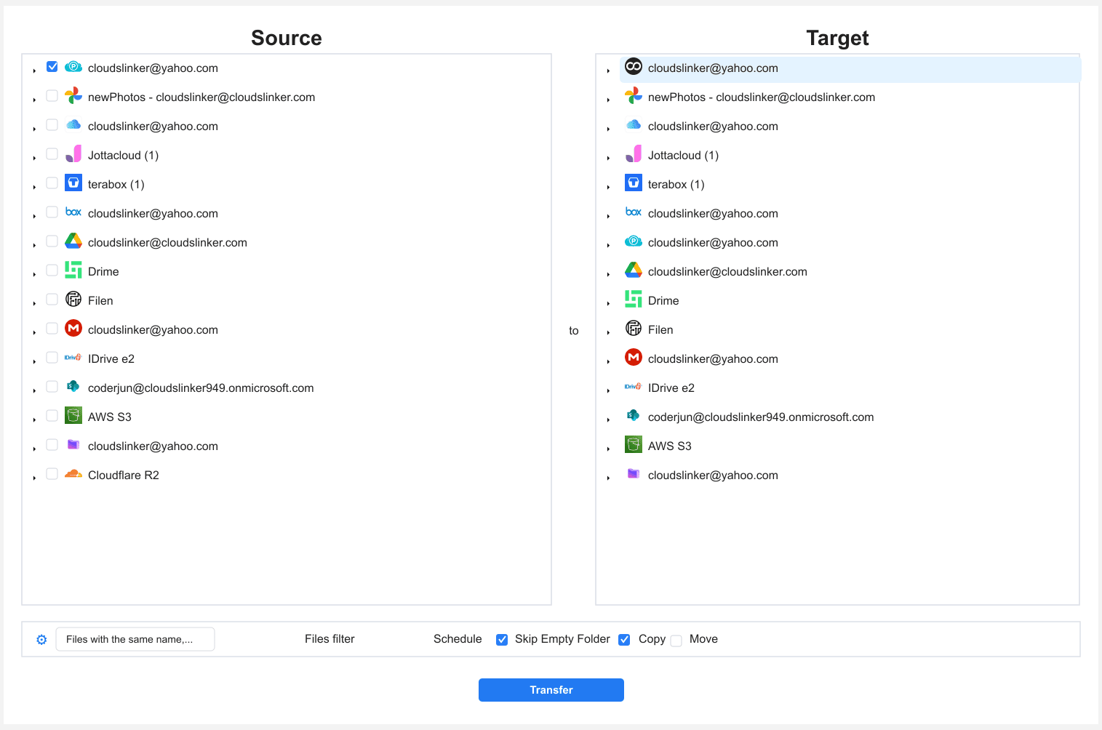1102x730 pixels.
Task: Toggle the Skip Empty Folder checkbox
Action: pyautogui.click(x=502, y=640)
